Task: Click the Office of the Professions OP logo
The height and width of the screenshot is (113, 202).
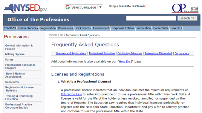Action: [x=185, y=8]
